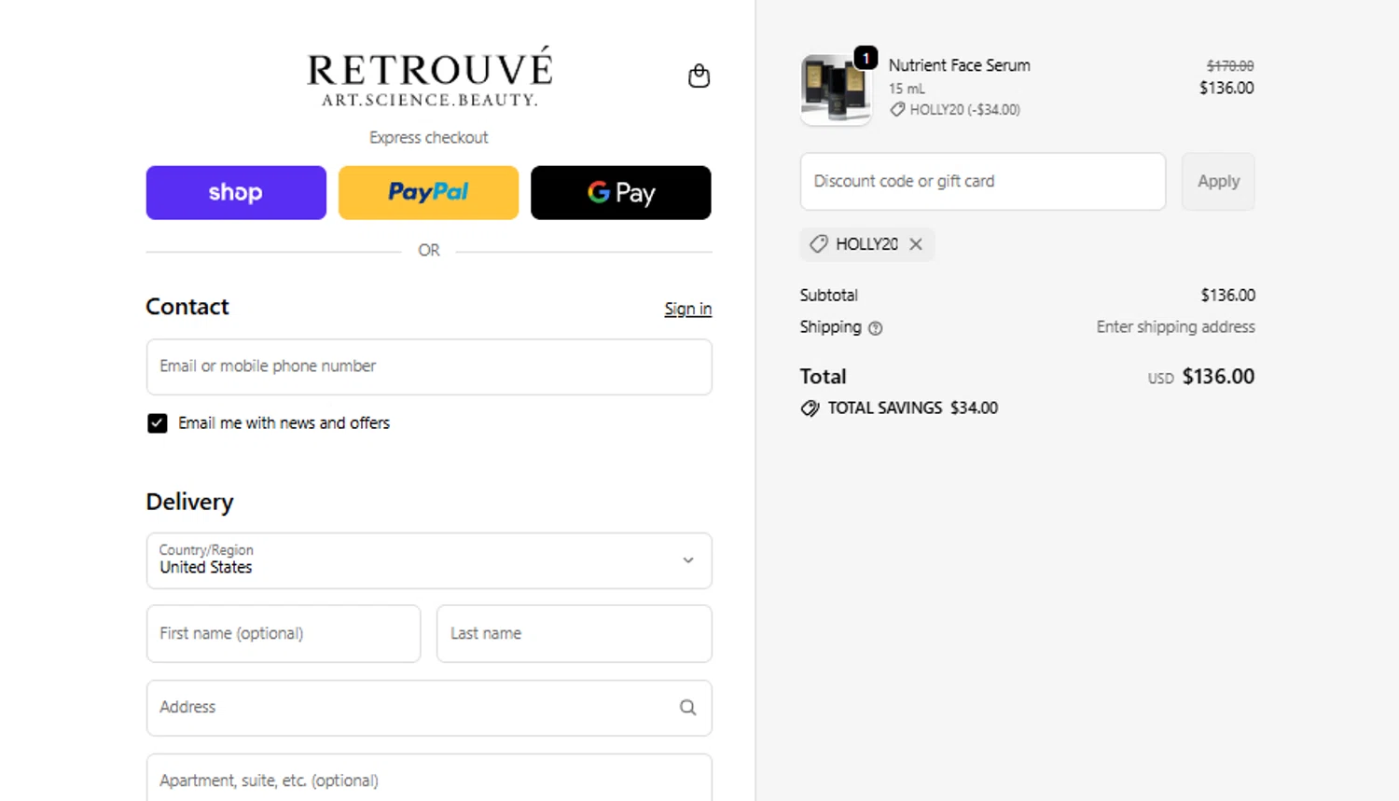1399x801 pixels.
Task: Click the HOLLY20 (-$34.00) line text
Action: click(964, 110)
